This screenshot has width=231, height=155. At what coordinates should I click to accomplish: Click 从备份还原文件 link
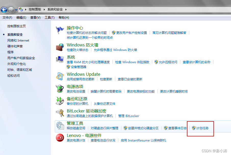tap(105, 104)
